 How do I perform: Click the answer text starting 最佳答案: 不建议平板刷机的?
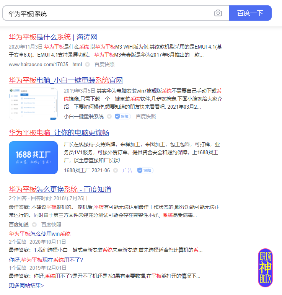114,211
